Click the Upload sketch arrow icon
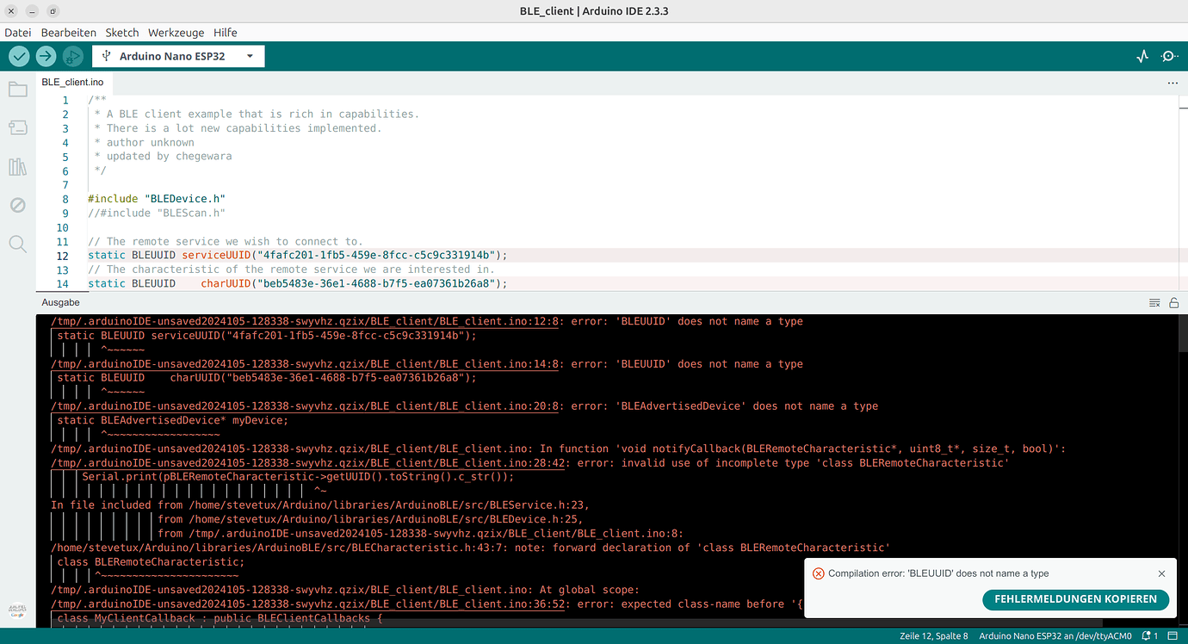Image resolution: width=1188 pixels, height=644 pixels. (45, 56)
